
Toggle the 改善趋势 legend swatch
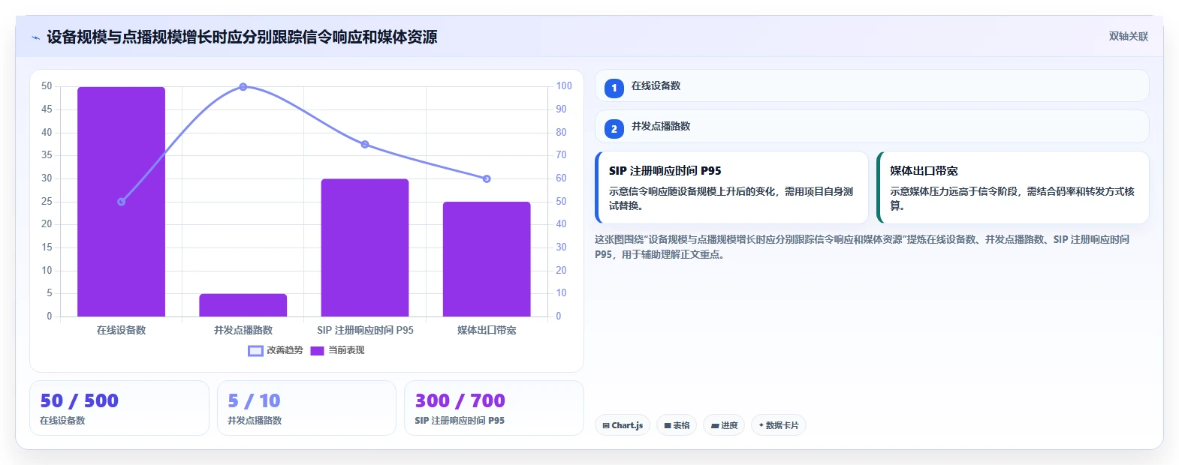[x=255, y=350]
